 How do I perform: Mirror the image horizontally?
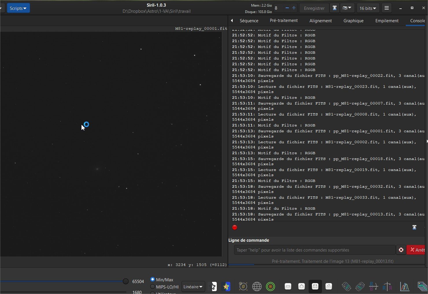387,286
